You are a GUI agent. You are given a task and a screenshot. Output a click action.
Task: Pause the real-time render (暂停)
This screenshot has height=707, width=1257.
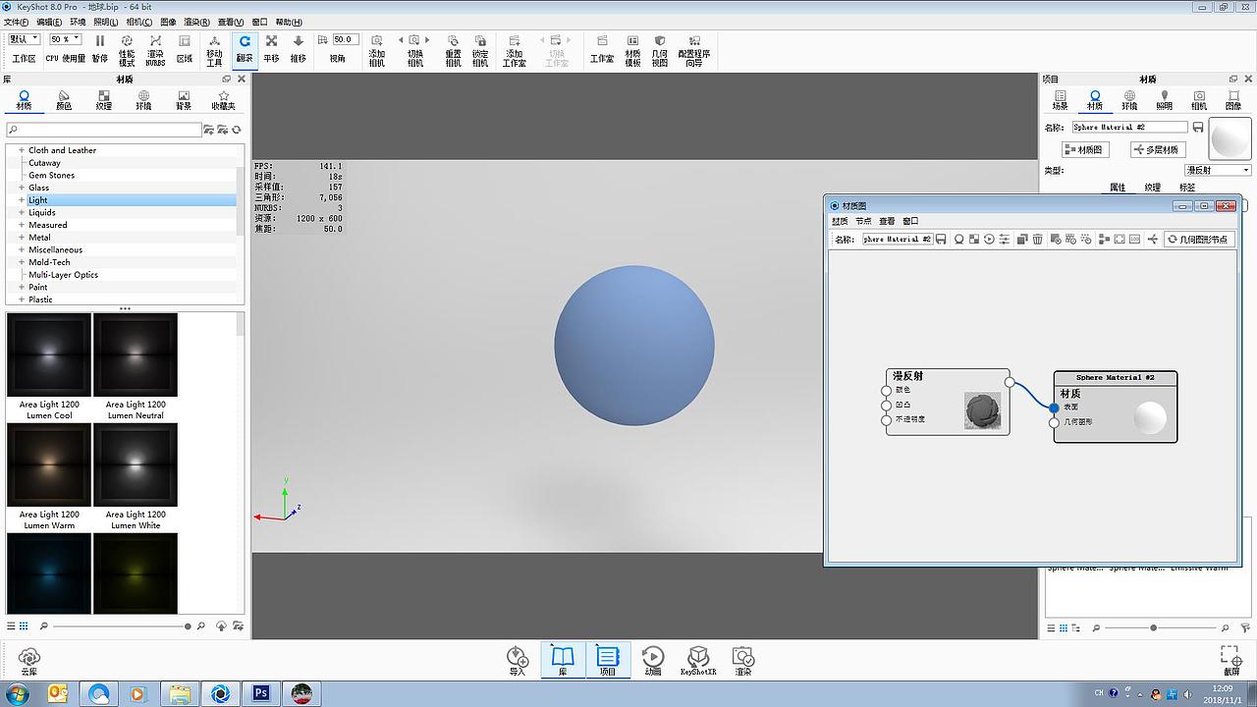tap(99, 48)
